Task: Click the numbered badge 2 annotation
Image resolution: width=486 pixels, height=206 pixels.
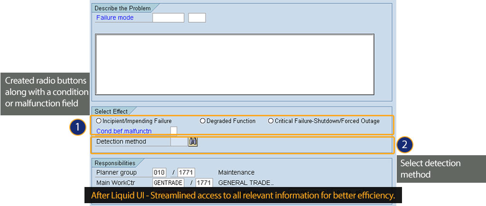Action: [x=404, y=145]
